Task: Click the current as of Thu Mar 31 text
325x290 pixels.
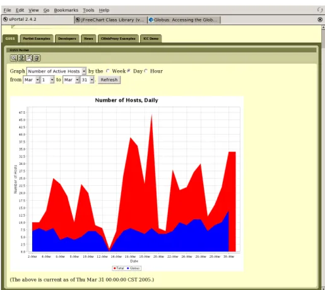Action: click(x=82, y=280)
